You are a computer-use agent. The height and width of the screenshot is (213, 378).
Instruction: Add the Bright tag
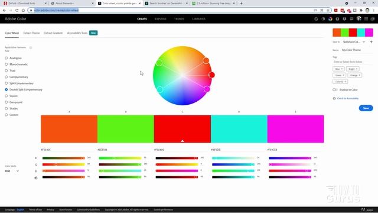tap(353, 69)
